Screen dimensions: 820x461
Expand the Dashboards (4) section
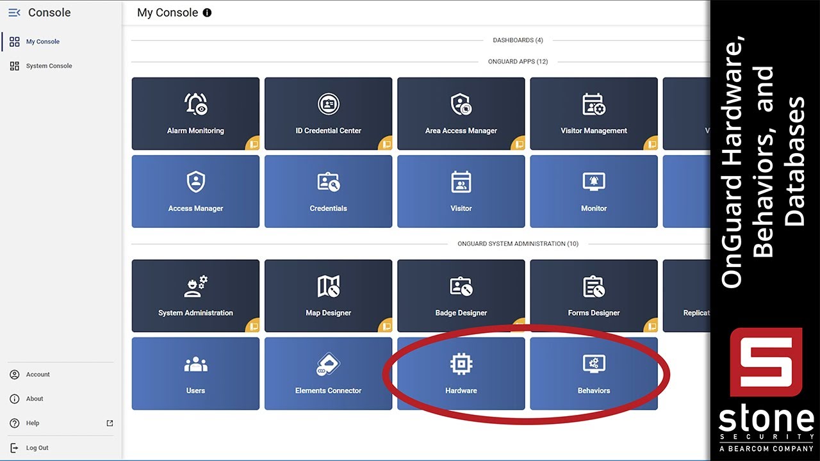pyautogui.click(x=518, y=40)
